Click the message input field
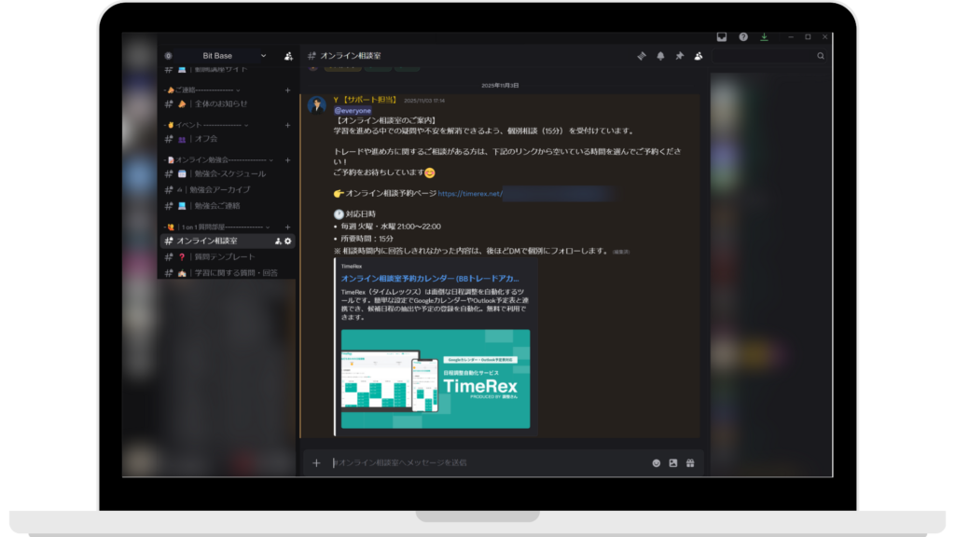This screenshot has width=955, height=537. 485,462
